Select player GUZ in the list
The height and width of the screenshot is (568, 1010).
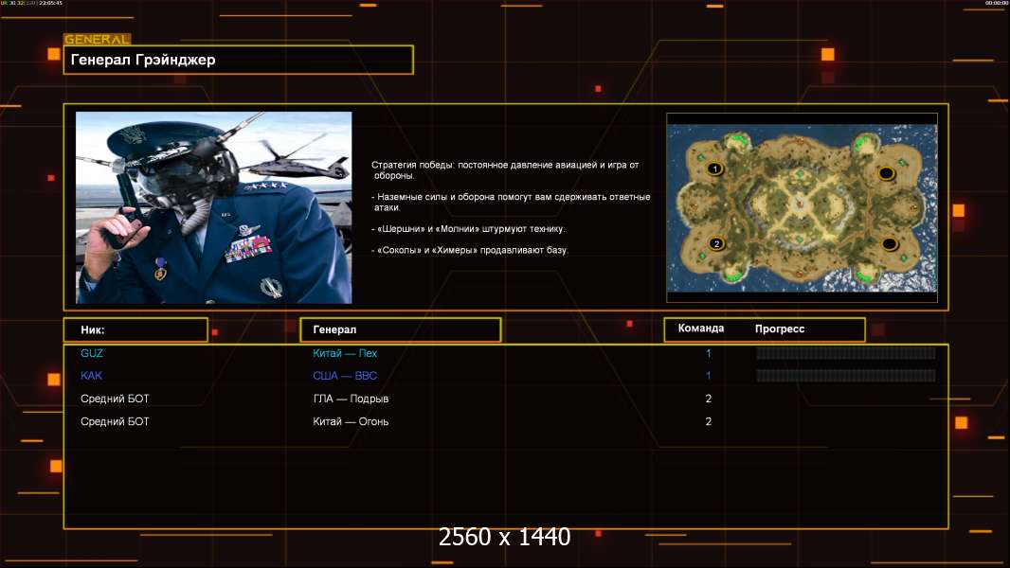pyautogui.click(x=92, y=353)
